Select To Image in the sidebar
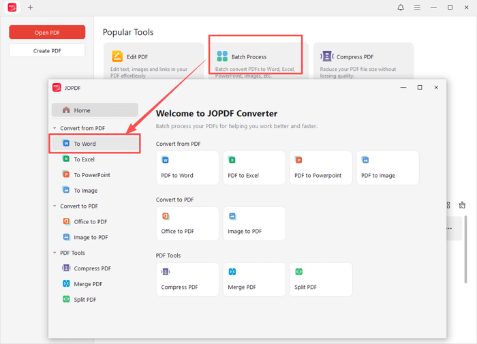Image resolution: width=477 pixels, height=344 pixels. (x=95, y=191)
